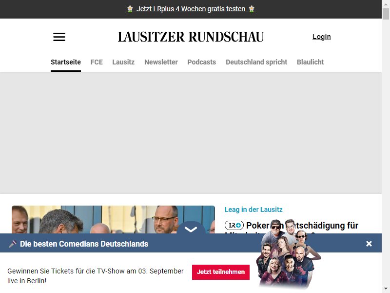Click the Login link
Viewport: 390px width, 293px height.
click(322, 37)
